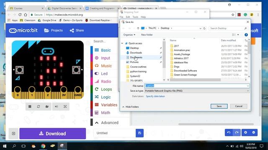Image resolution: width=268 pixels, height=150 pixels.
Task: Open the Save as type combo box
Action: pyautogui.click(x=197, y=91)
